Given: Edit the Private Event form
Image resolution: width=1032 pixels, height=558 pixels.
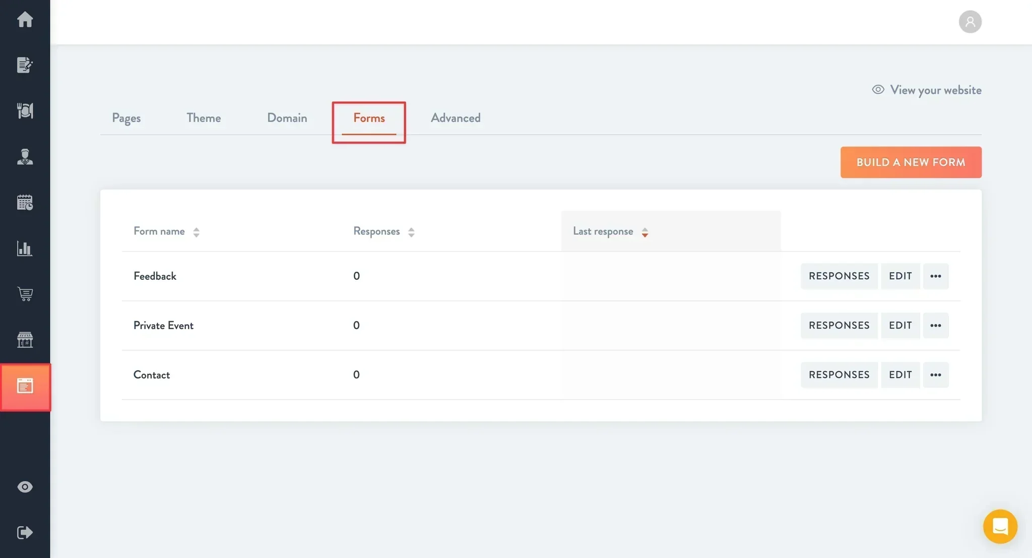Looking at the screenshot, I should (x=900, y=325).
